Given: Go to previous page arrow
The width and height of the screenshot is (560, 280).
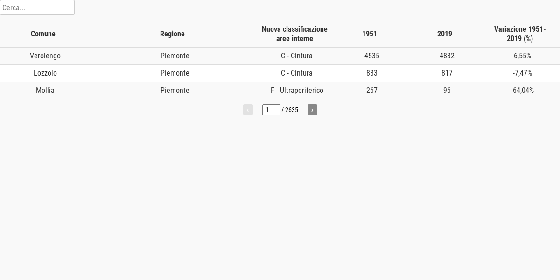Looking at the screenshot, I should tap(248, 110).
